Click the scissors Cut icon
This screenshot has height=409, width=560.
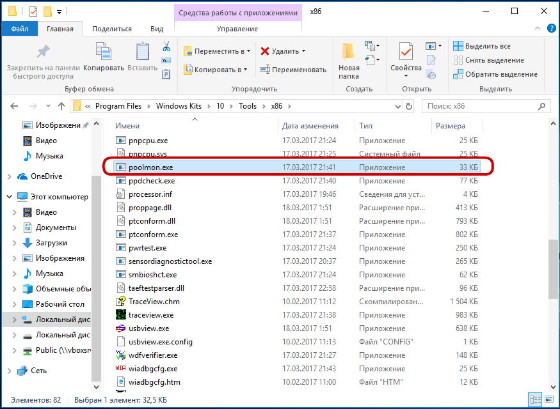coord(166,47)
